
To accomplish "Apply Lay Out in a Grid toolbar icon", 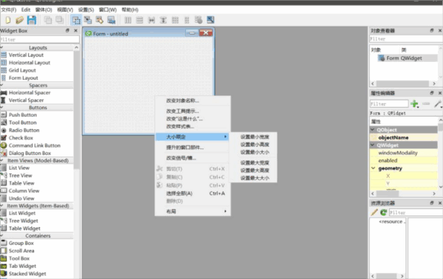I will tap(175, 20).
